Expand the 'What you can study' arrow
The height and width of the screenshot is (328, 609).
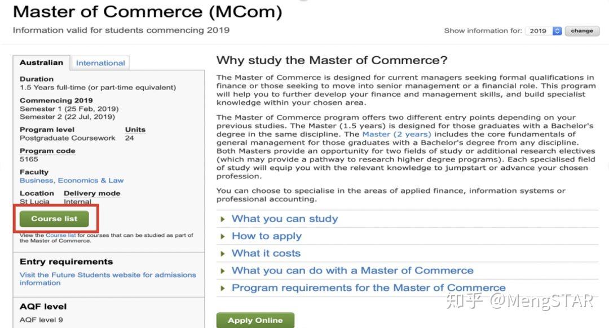(223, 219)
